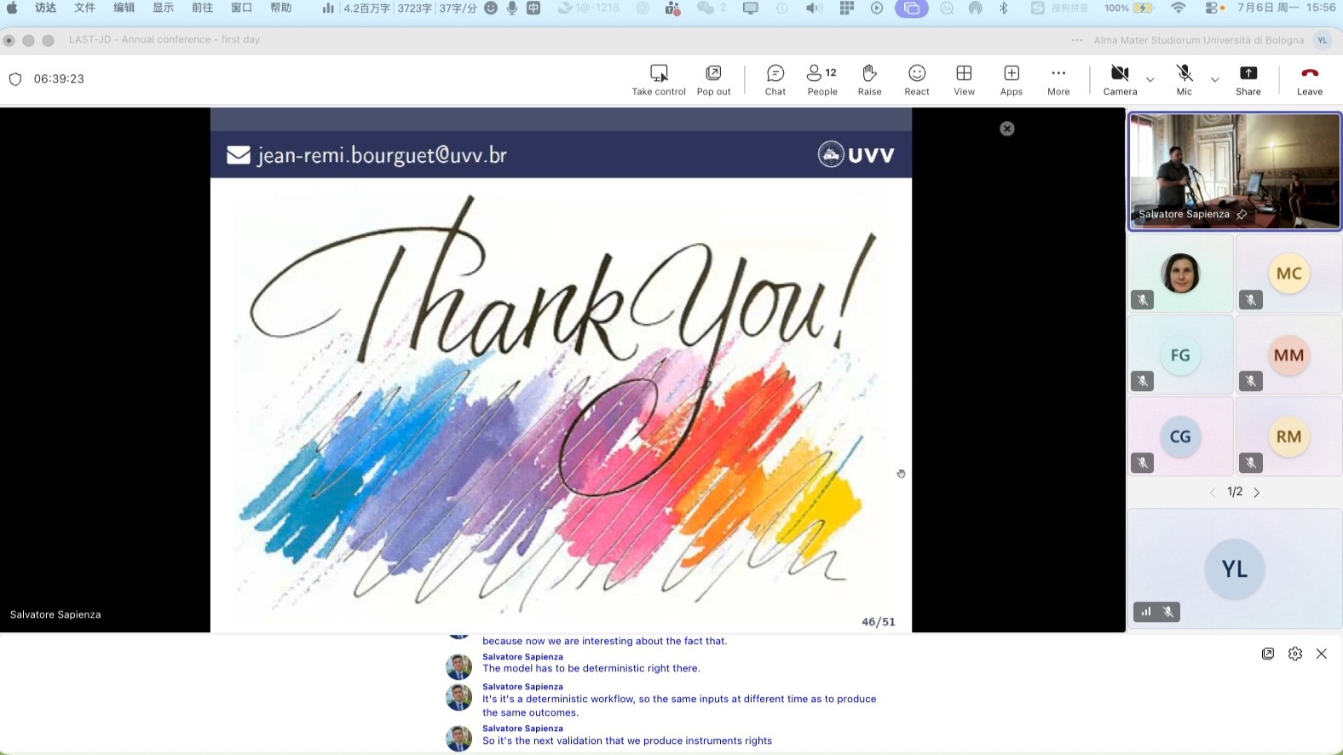Open the Chat panel
Image resolution: width=1343 pixels, height=755 pixels.
coord(775,80)
